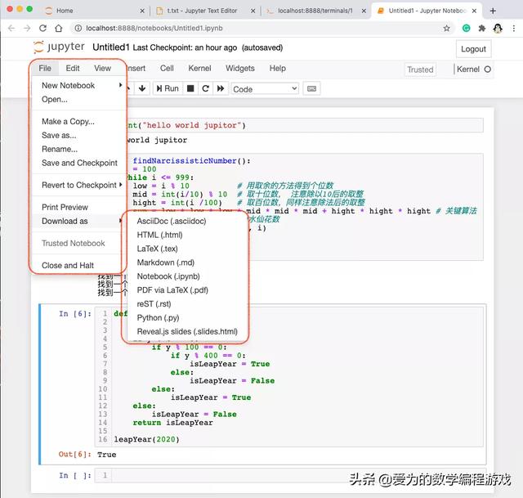Open the Edit menu
The height and width of the screenshot is (498, 523).
coord(73,68)
